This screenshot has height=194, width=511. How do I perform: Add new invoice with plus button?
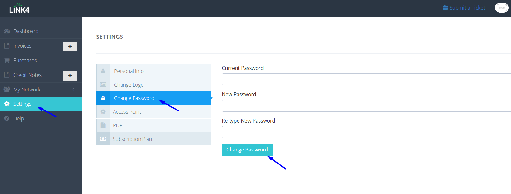[70, 47]
